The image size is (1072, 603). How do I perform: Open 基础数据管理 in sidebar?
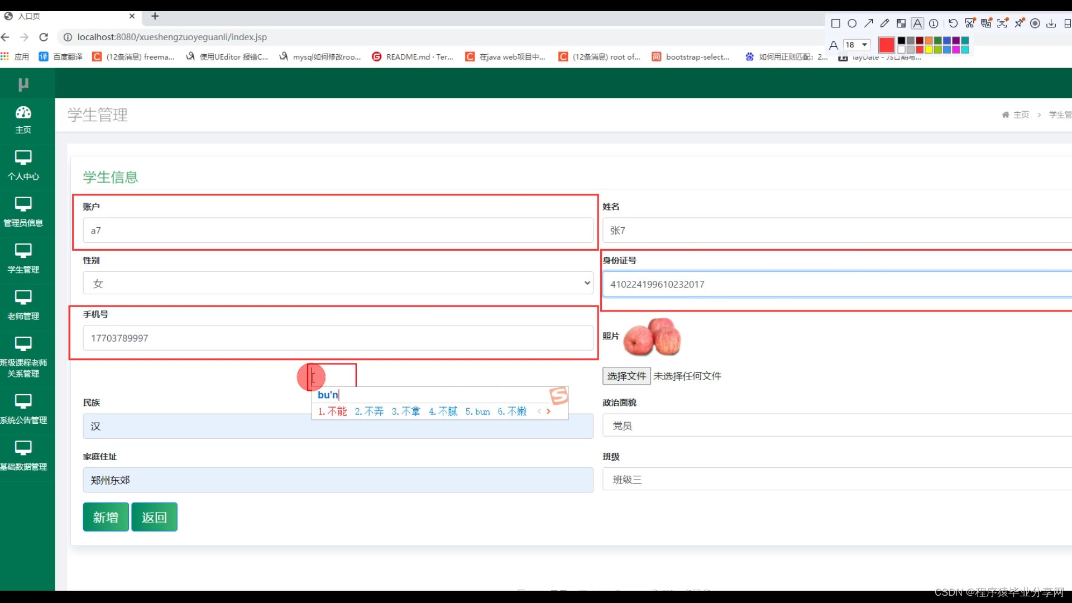[x=23, y=456]
